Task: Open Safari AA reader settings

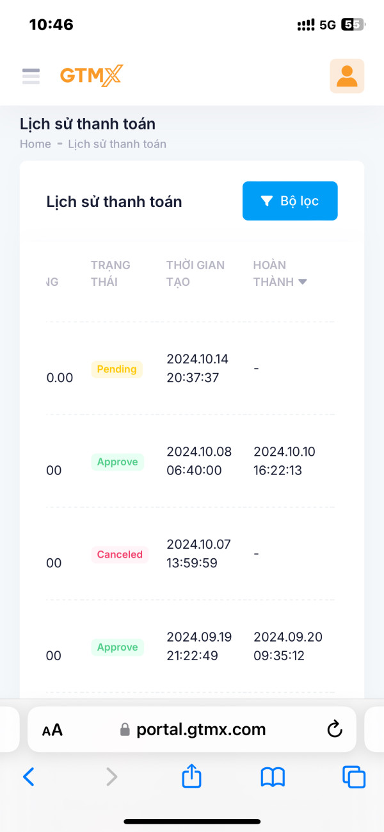Action: tap(52, 729)
